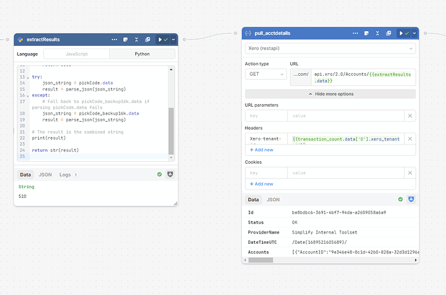Switch to the JSON tab in pull_acctdetails
The image size is (446, 295).
pos(273,200)
